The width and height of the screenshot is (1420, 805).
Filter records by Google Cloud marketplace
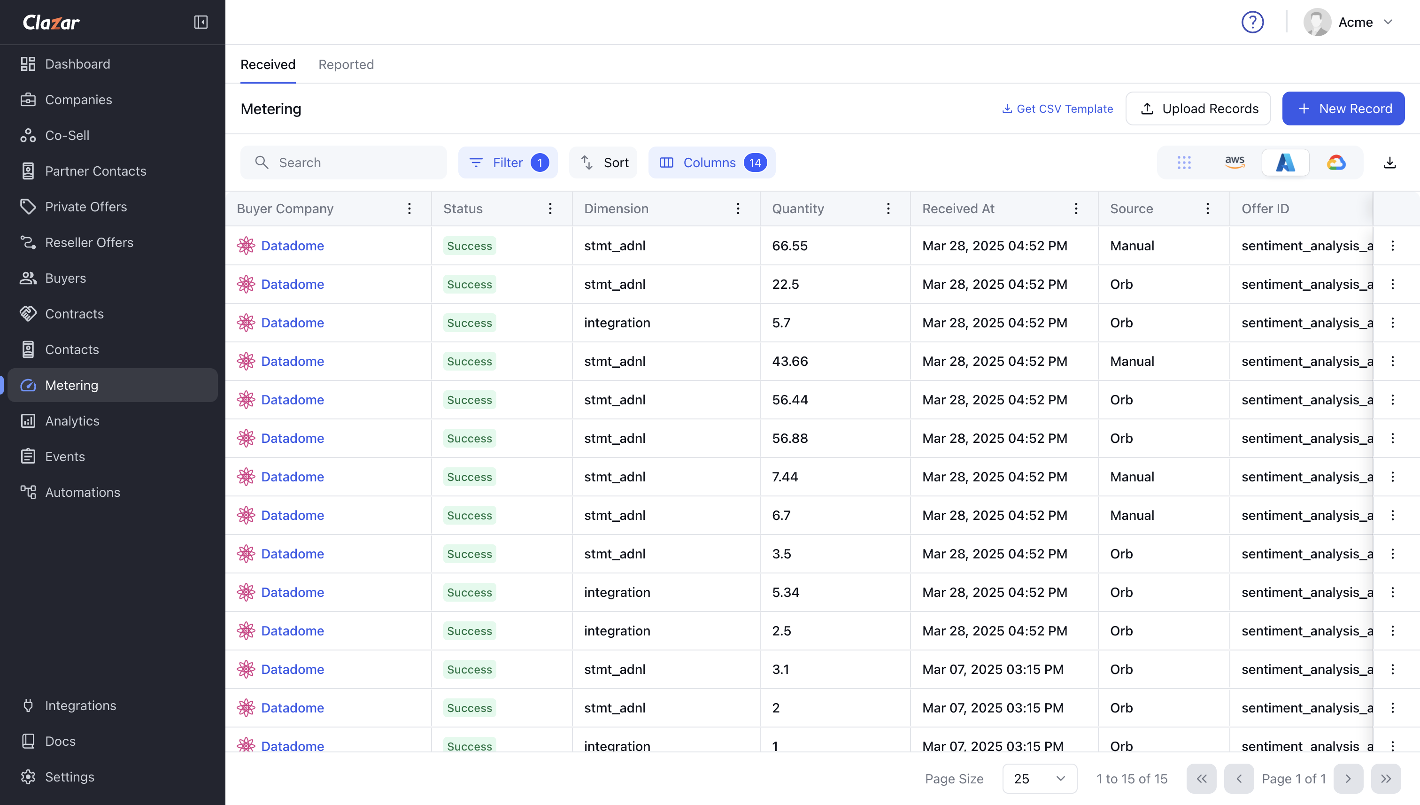tap(1336, 163)
